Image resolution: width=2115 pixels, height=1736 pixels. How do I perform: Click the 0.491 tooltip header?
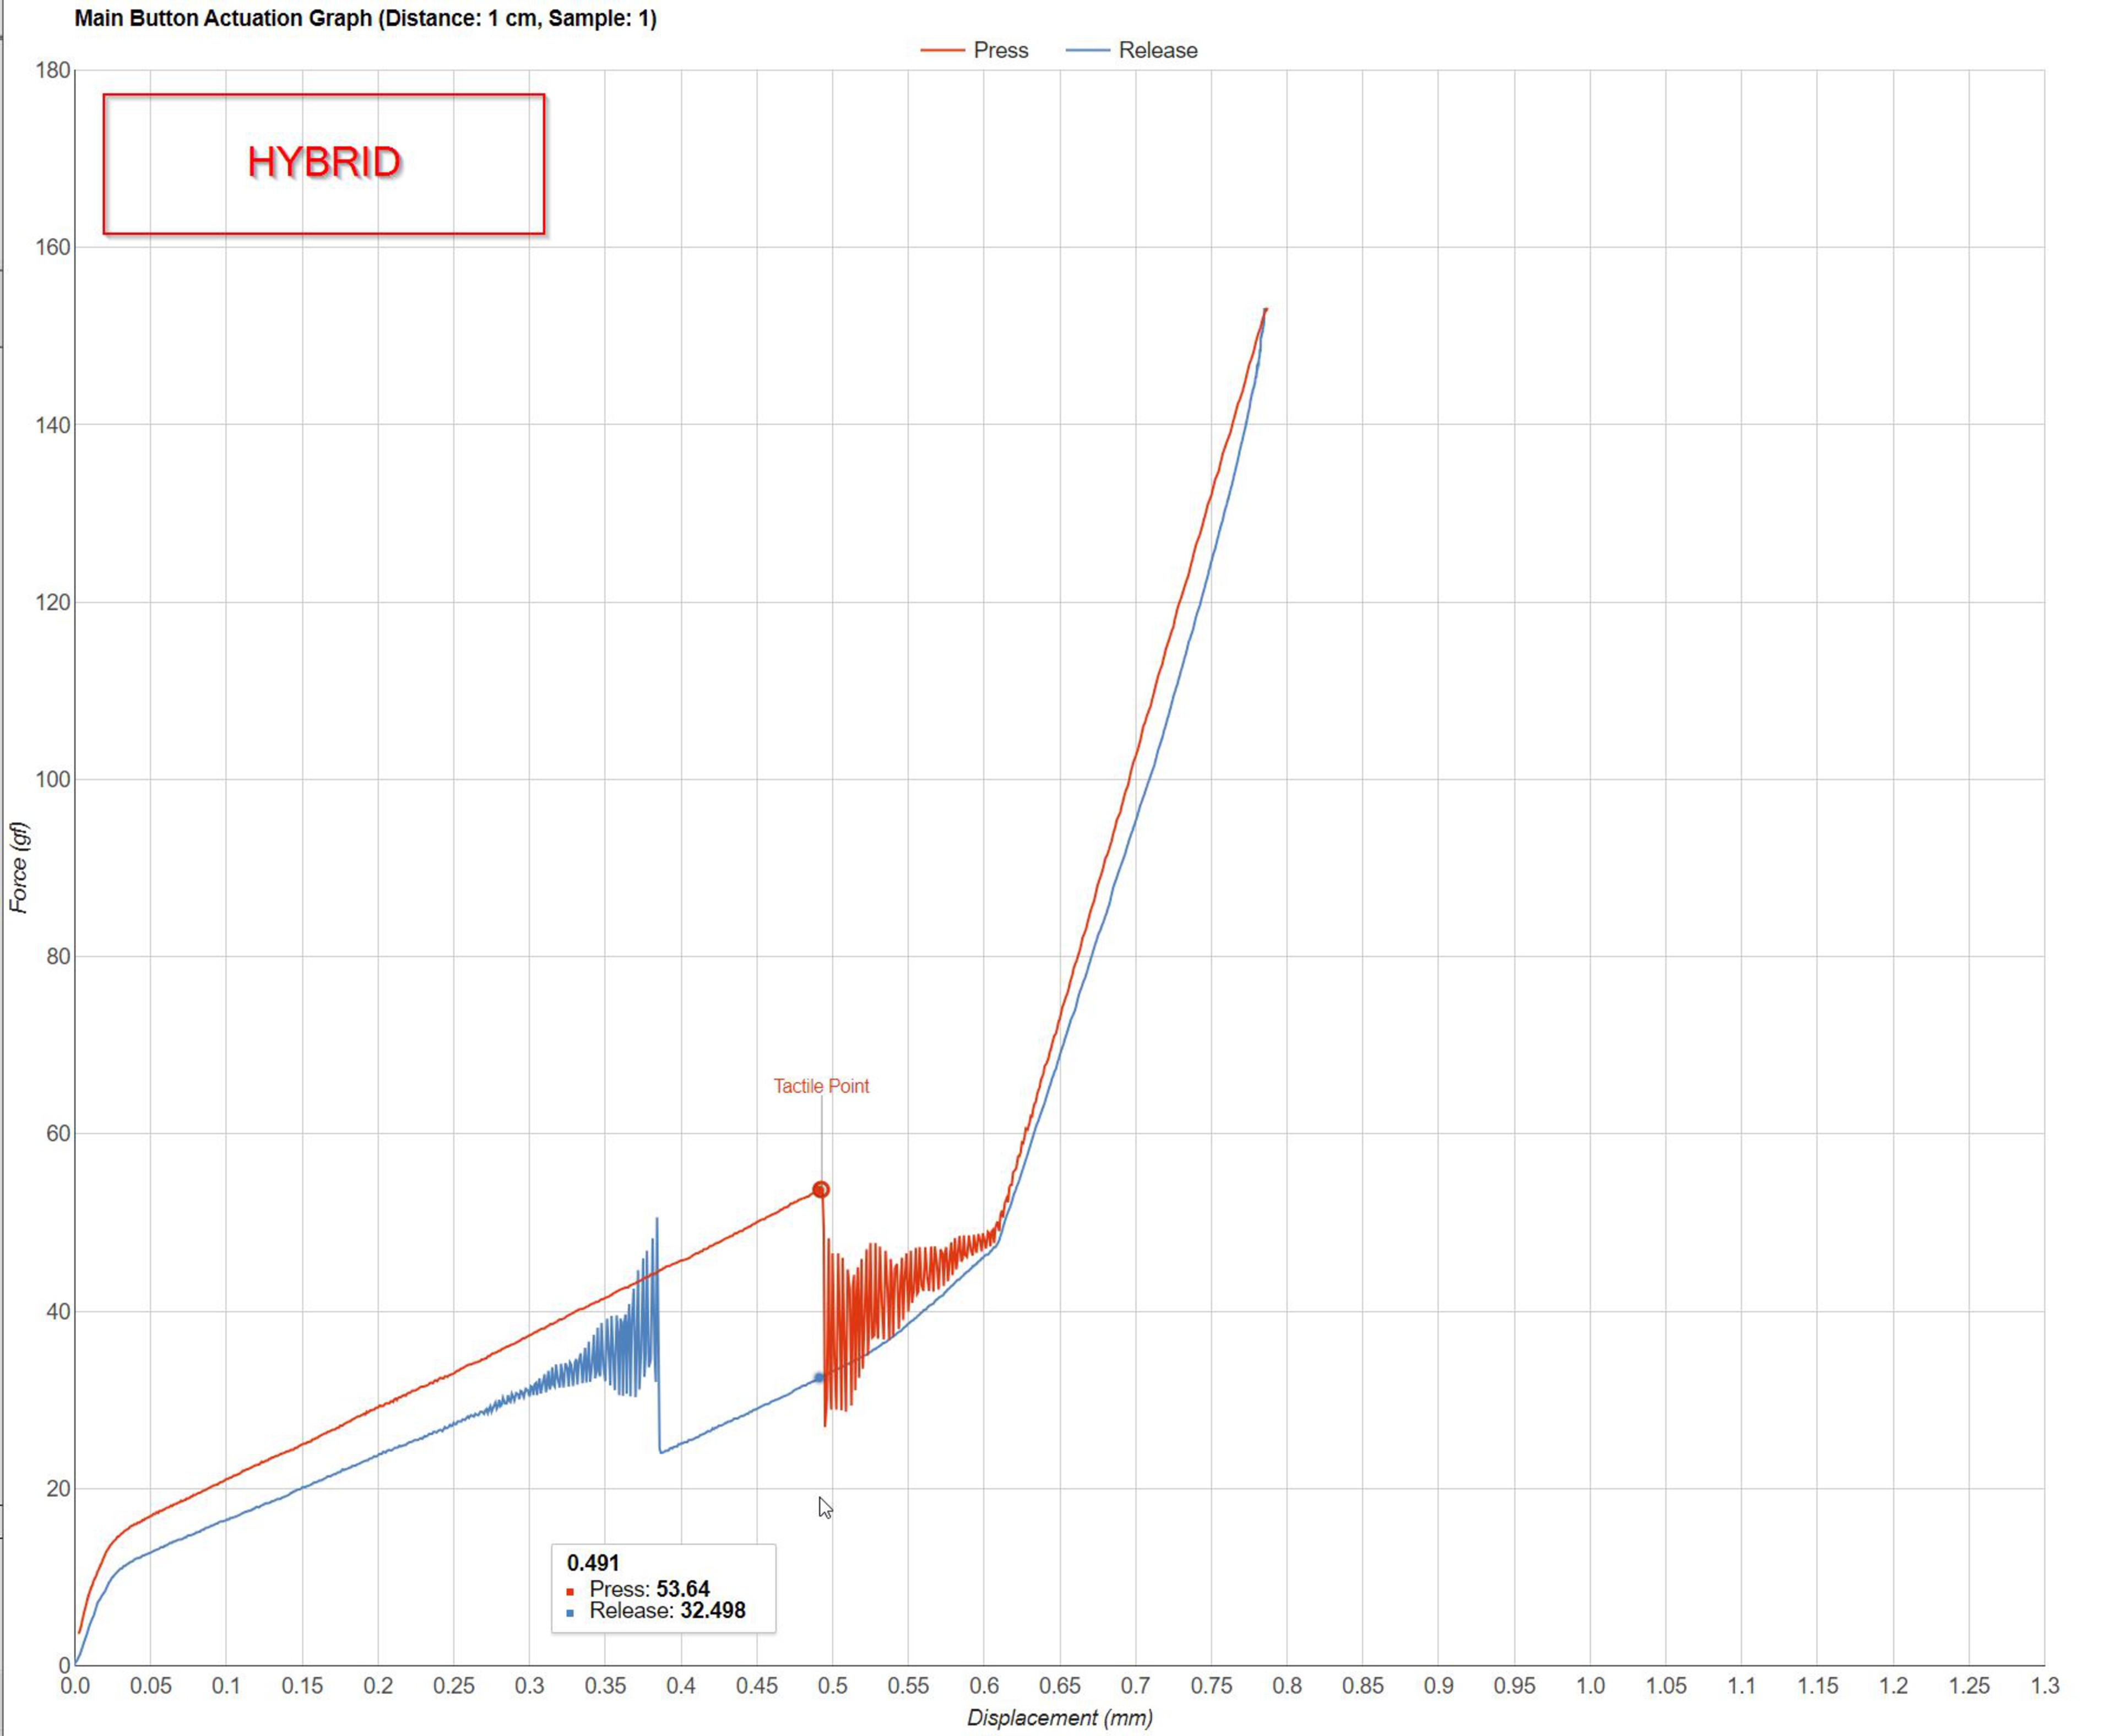(x=593, y=1563)
